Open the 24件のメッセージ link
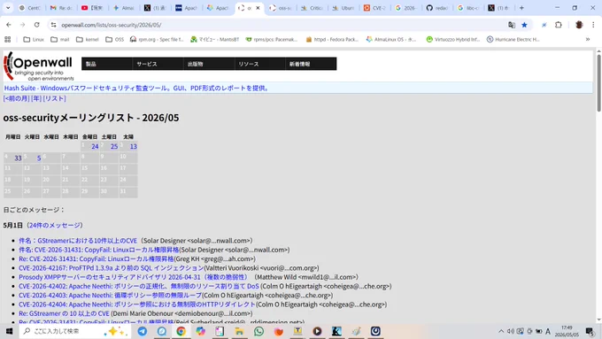The height and width of the screenshot is (339, 602). [55, 225]
